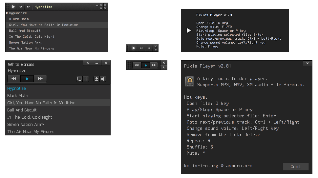Image resolution: width=318 pixels, height=178 pixels.
Task: Click Remove from the list: Delete line
Action: point(223,134)
